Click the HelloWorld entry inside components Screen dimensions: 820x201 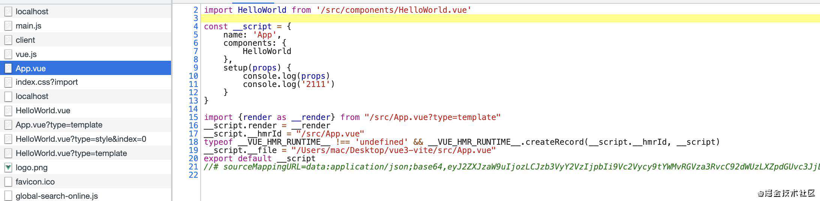click(x=267, y=51)
